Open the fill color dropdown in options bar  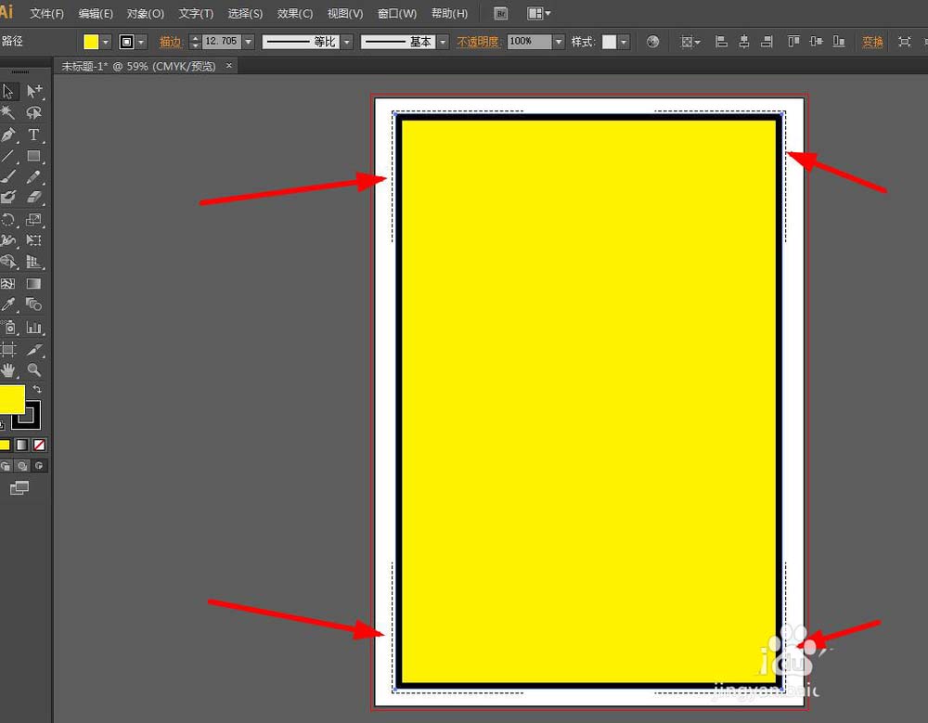(x=107, y=42)
